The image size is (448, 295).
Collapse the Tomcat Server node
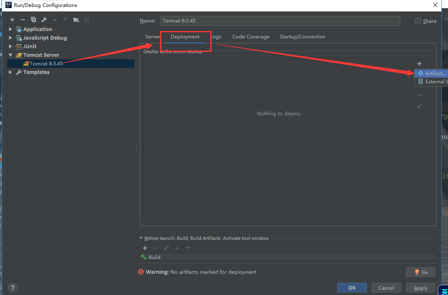(x=11, y=55)
